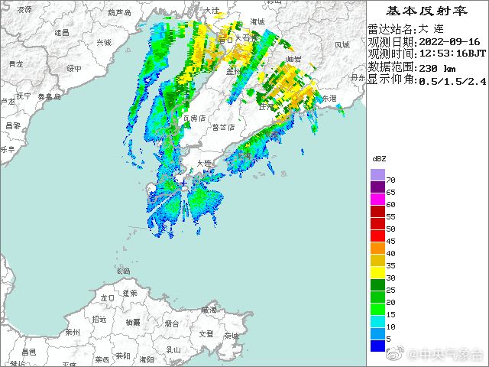Select the 40 dBZ orange legend swatch
This screenshot has width=489, height=367.
click(377, 248)
